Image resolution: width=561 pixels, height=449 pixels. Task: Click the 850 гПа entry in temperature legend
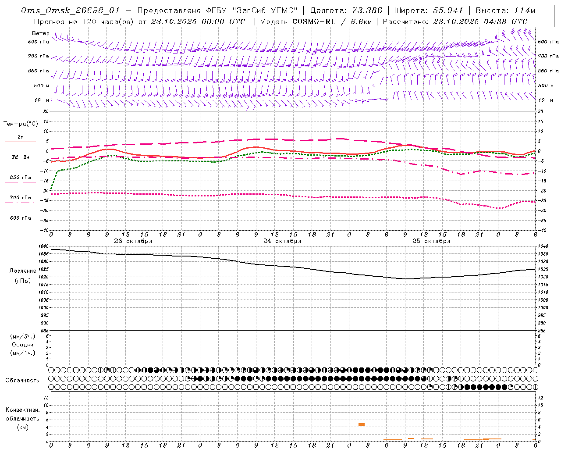(x=21, y=178)
